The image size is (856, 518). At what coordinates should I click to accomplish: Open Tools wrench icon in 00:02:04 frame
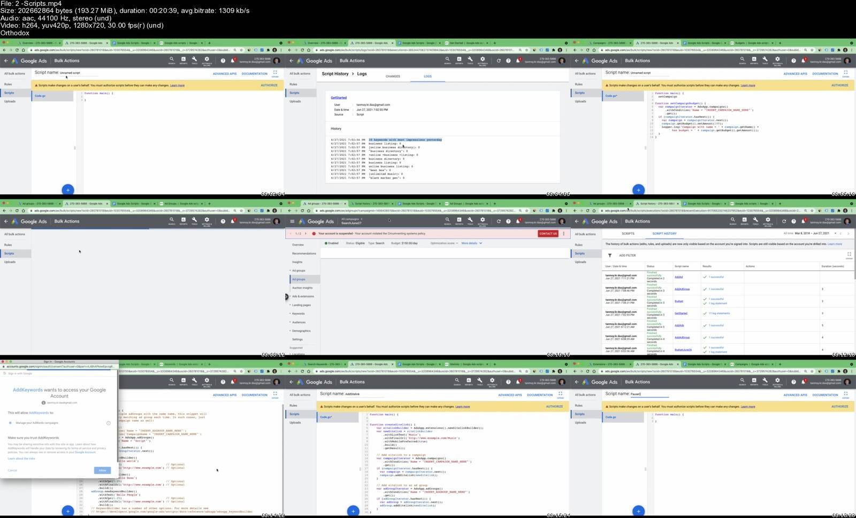pos(195,59)
